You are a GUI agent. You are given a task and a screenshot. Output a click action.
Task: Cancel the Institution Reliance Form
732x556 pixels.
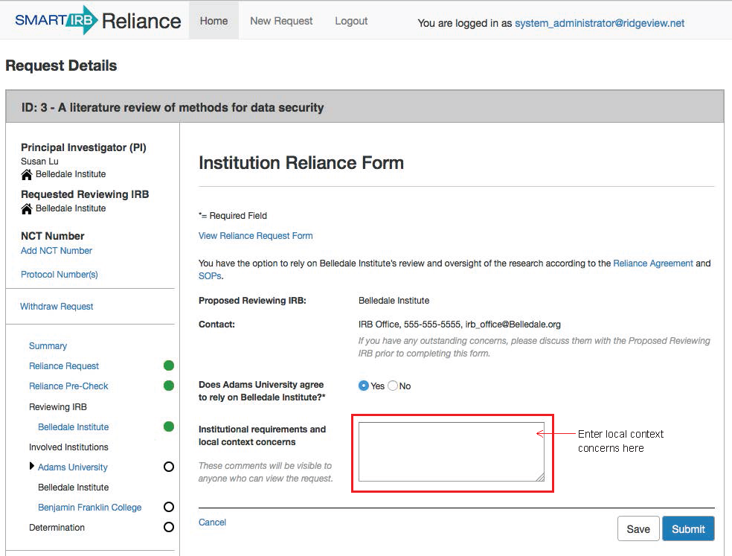pos(213,522)
